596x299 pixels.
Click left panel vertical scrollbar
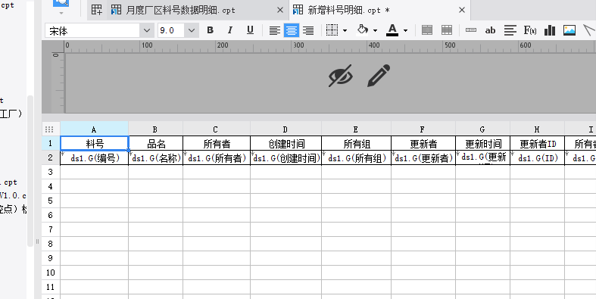[x=30, y=171]
